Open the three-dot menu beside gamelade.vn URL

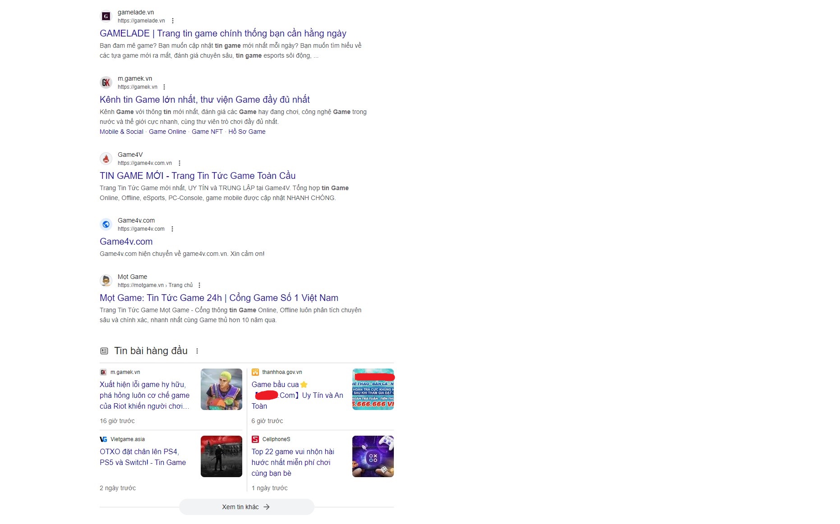pyautogui.click(x=173, y=21)
